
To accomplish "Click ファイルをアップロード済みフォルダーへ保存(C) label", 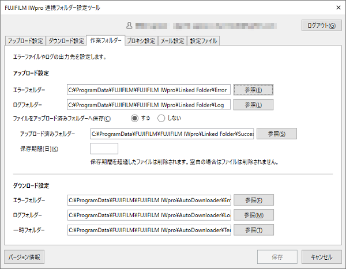I will (62, 119).
